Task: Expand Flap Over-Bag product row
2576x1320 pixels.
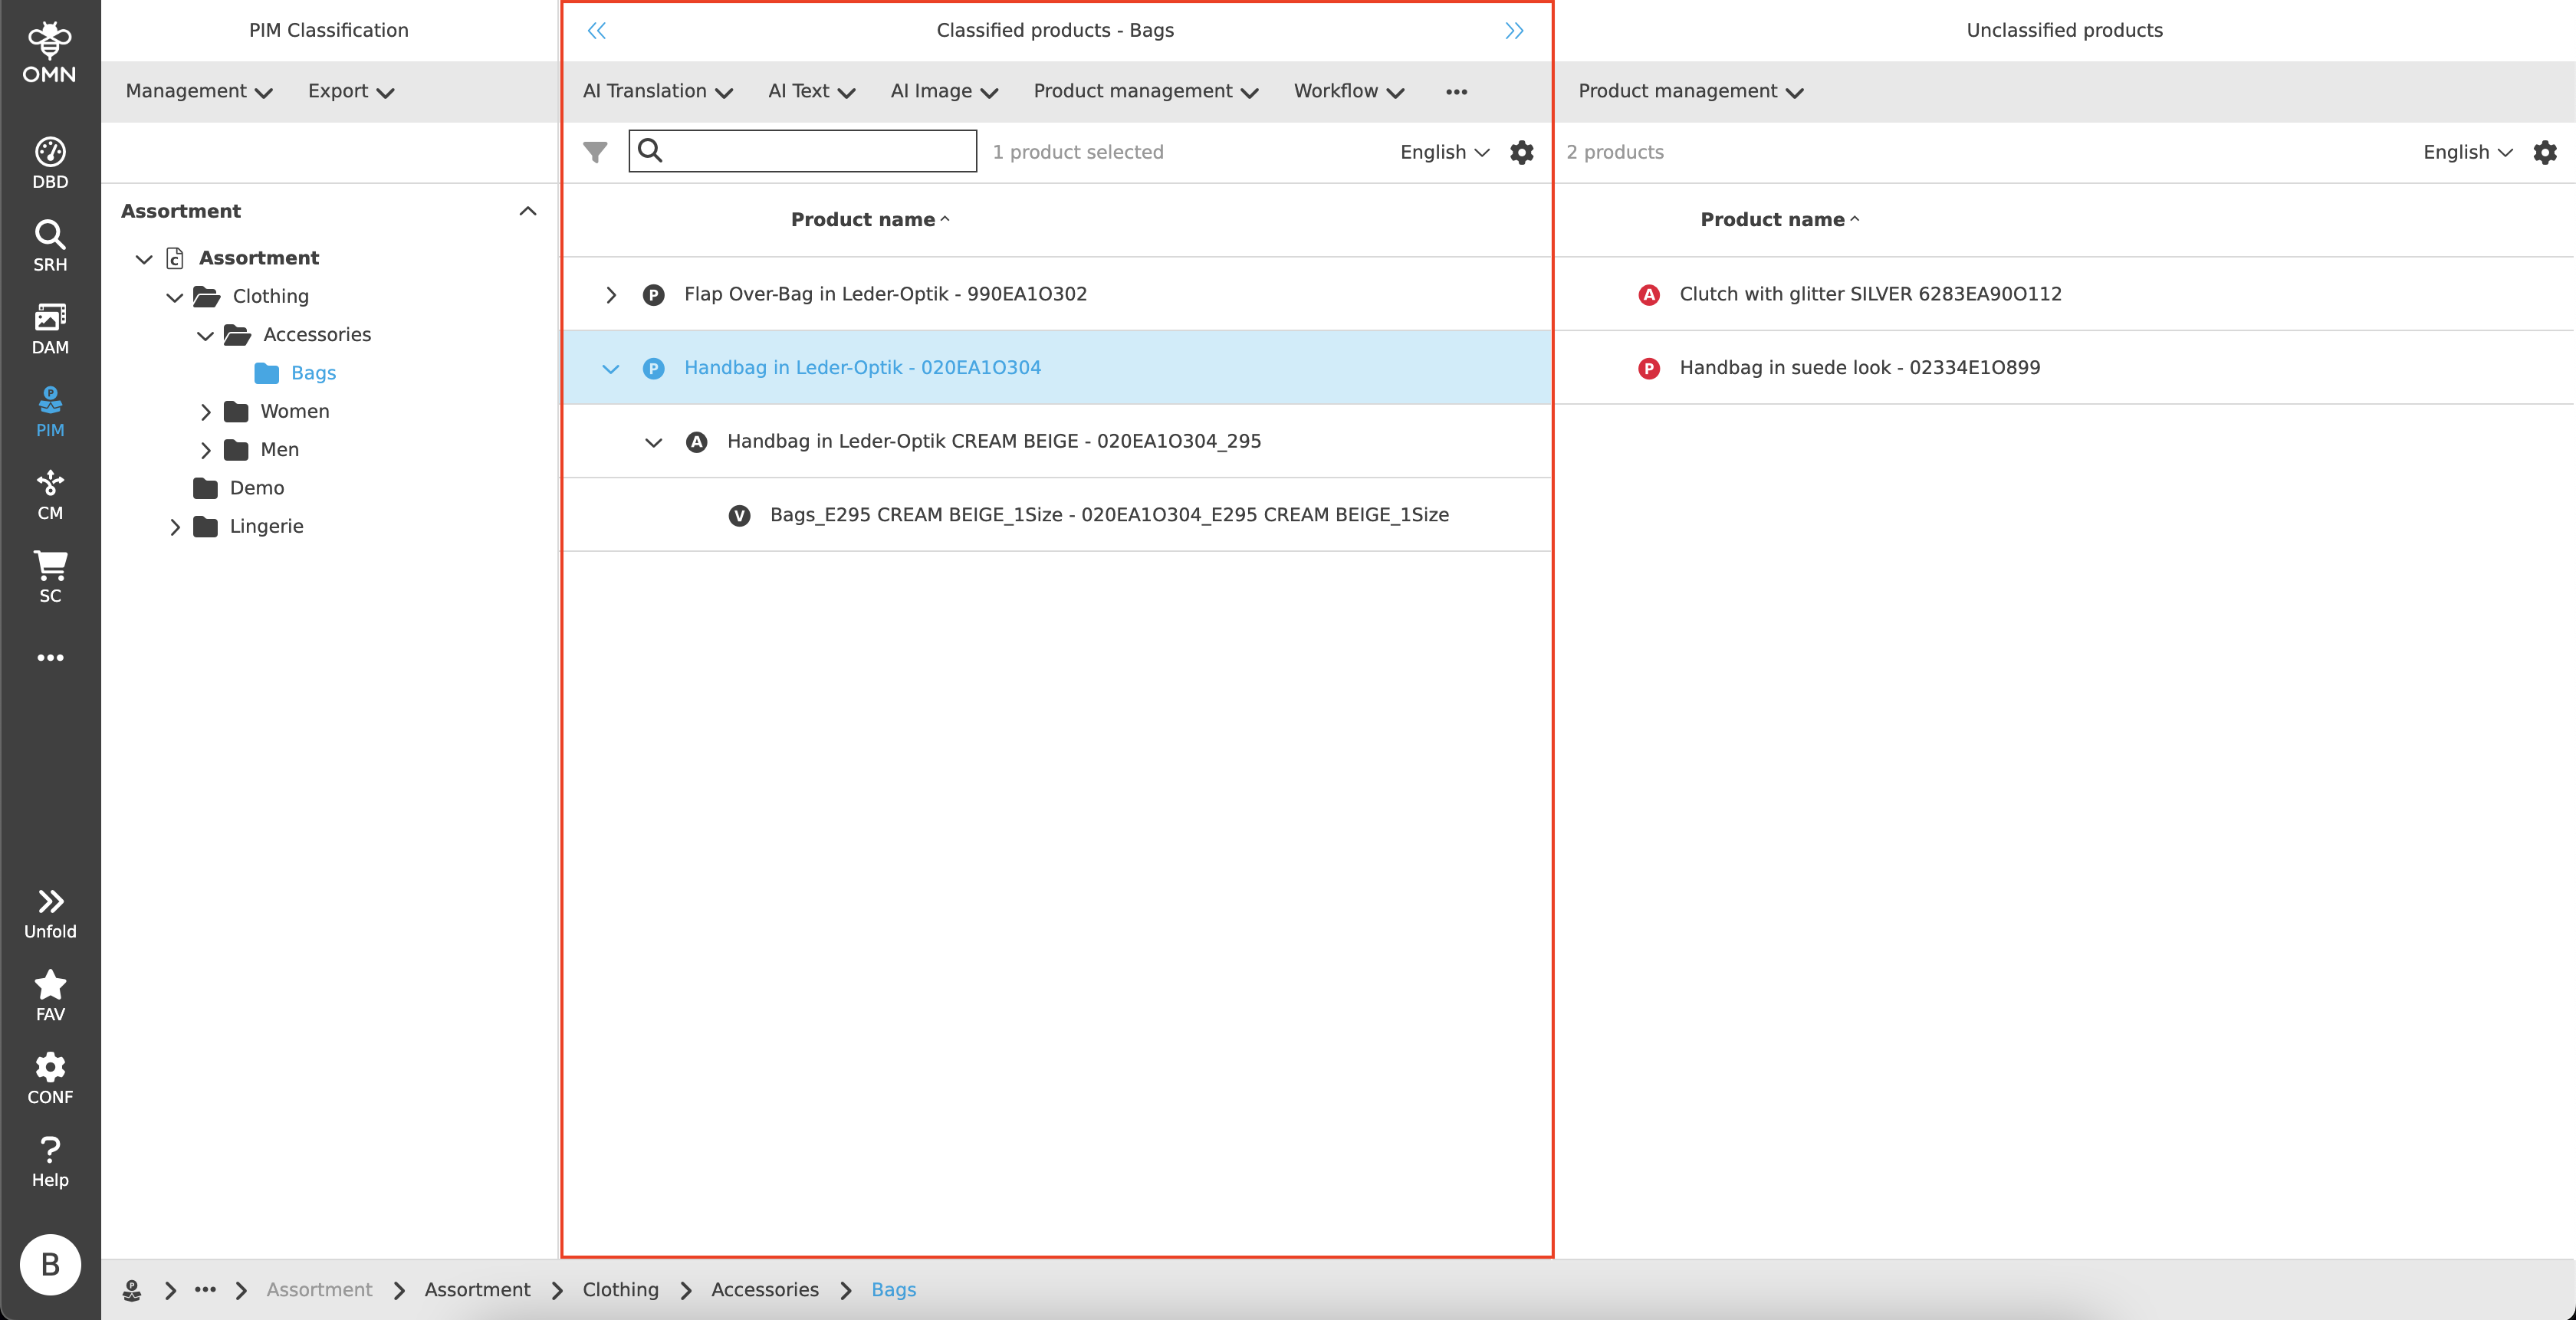Action: 611,295
